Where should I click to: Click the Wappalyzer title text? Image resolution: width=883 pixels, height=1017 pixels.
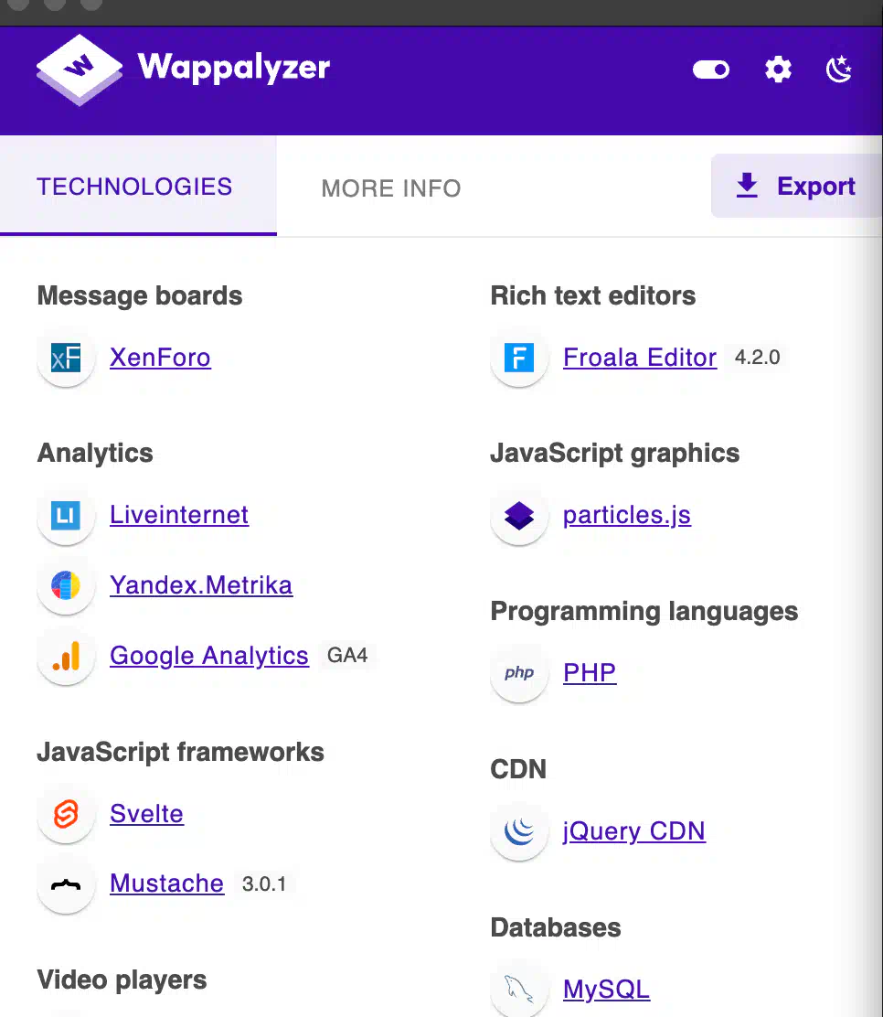click(233, 68)
